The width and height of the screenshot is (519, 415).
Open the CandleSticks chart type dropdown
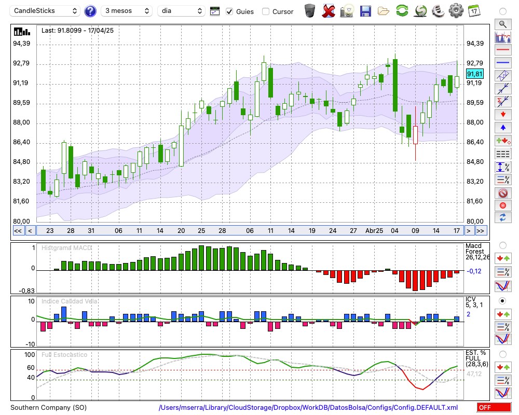[x=45, y=11]
